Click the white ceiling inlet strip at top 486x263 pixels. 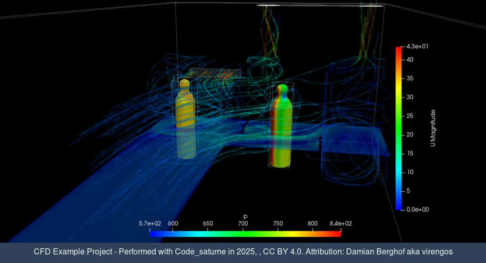tap(320, 6)
